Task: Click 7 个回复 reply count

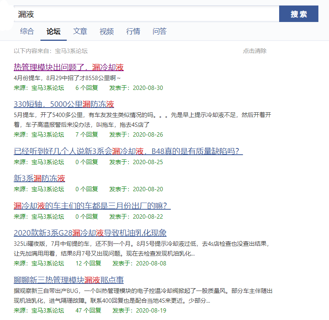Action: coord(87,135)
